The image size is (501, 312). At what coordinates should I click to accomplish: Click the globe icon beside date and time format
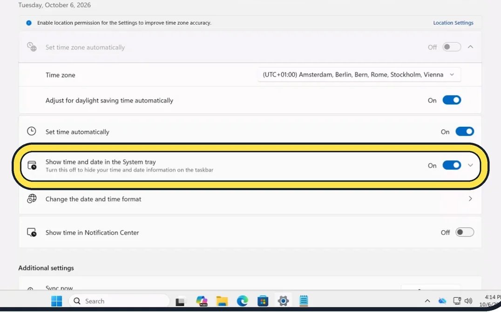32,199
